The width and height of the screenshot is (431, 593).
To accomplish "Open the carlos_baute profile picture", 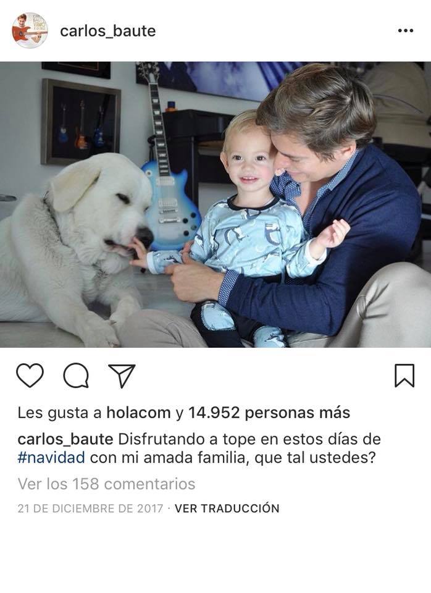I will pyautogui.click(x=30, y=30).
